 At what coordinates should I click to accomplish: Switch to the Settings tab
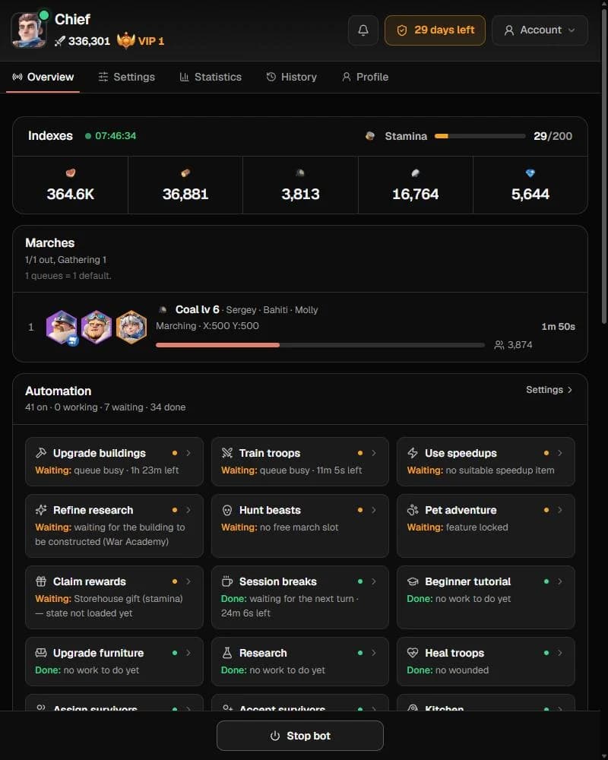tap(127, 77)
